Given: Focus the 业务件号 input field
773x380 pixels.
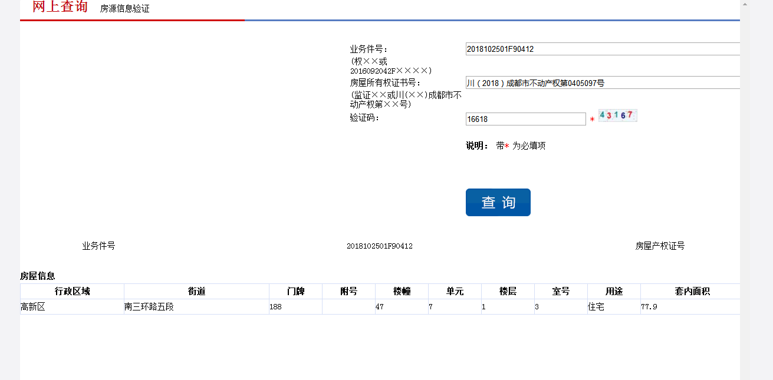Looking at the screenshot, I should point(601,49).
